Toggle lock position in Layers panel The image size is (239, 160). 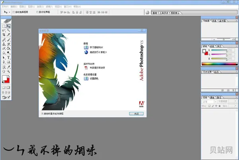point(216,106)
